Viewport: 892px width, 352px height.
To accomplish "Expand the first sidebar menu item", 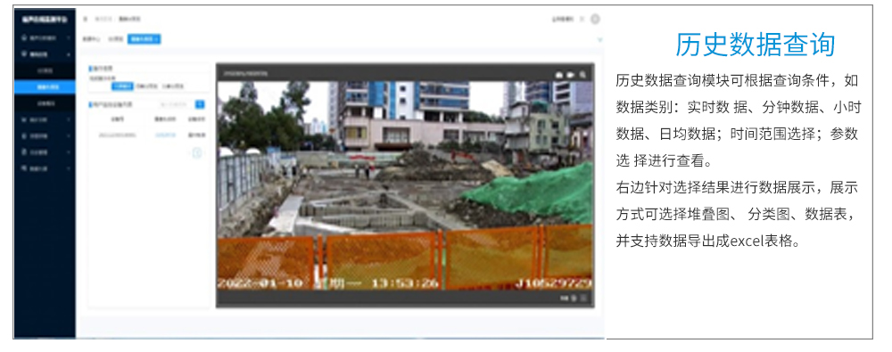I will [45, 38].
